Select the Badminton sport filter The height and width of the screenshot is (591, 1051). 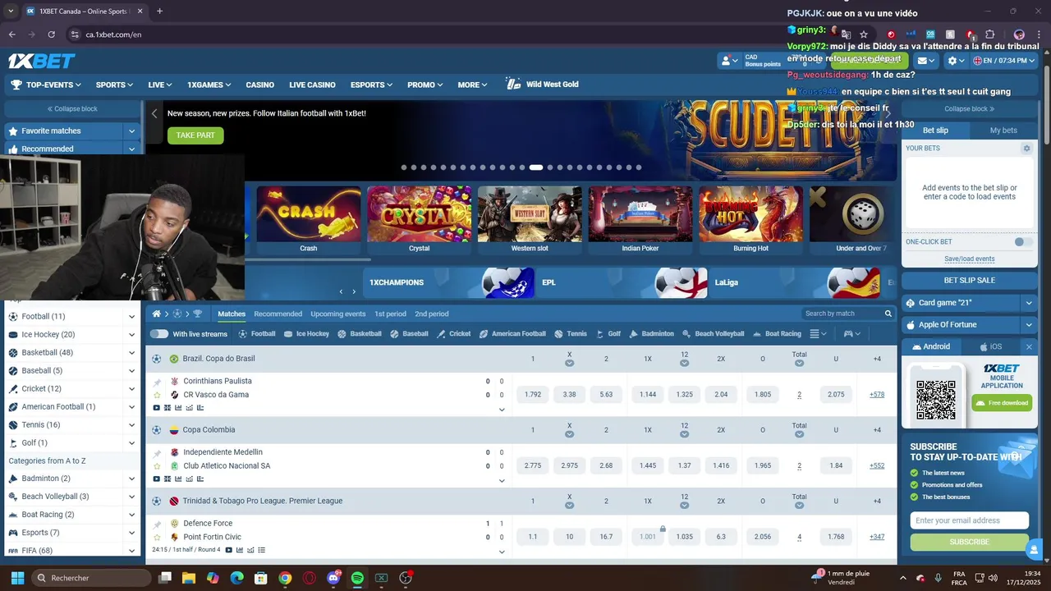(652, 334)
